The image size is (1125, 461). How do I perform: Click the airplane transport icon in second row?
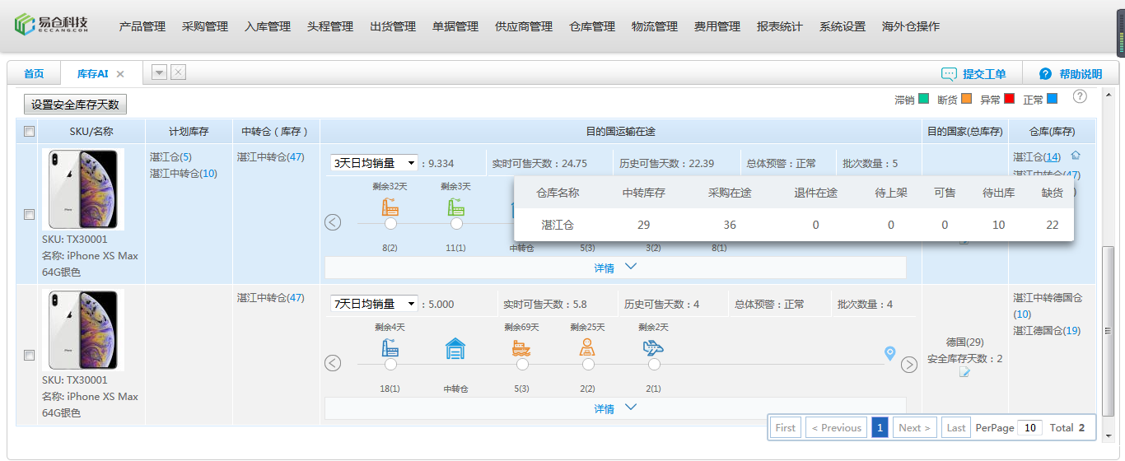pyautogui.click(x=653, y=348)
